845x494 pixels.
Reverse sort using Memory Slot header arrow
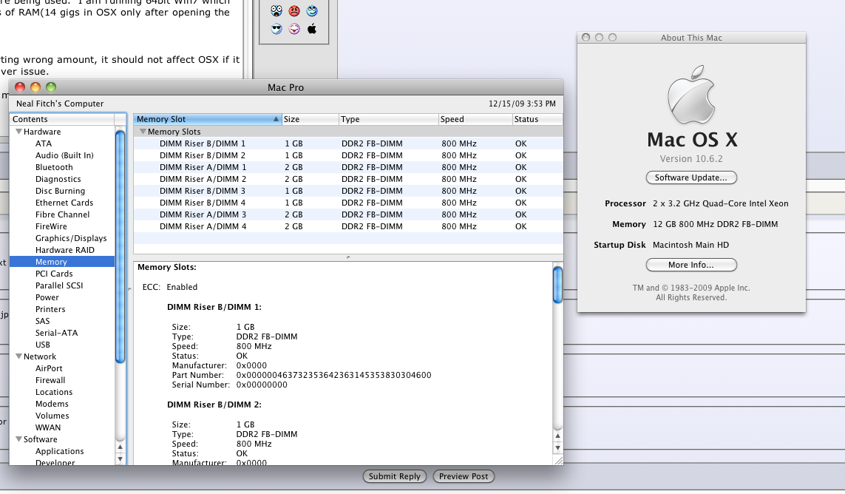click(x=276, y=119)
